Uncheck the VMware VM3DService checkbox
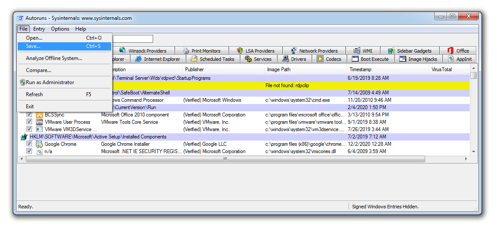 29,129
